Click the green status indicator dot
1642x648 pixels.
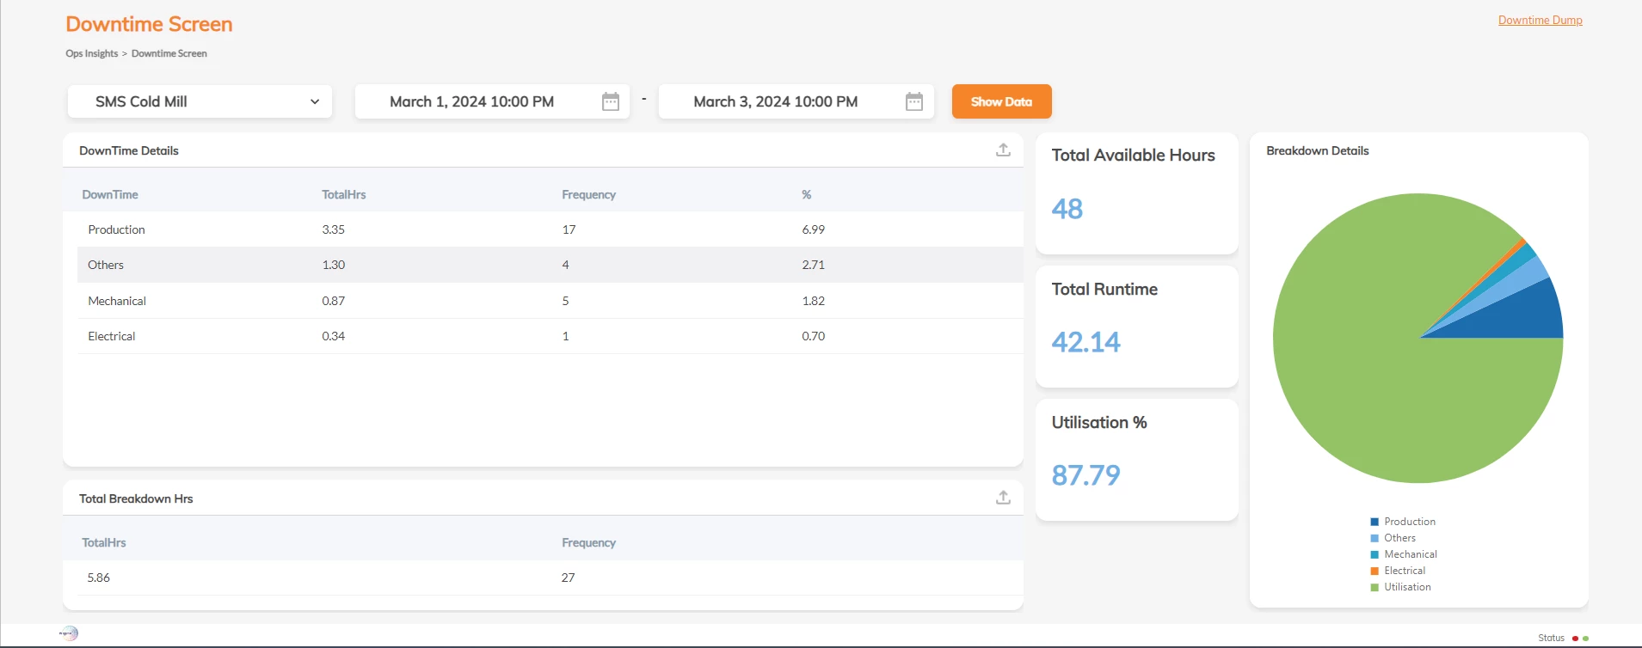(x=1585, y=639)
